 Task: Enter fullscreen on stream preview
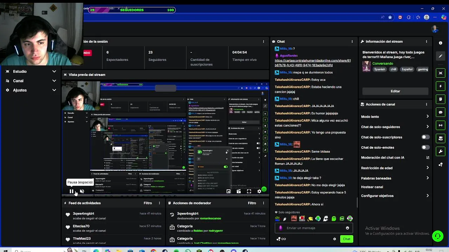pos(249,191)
